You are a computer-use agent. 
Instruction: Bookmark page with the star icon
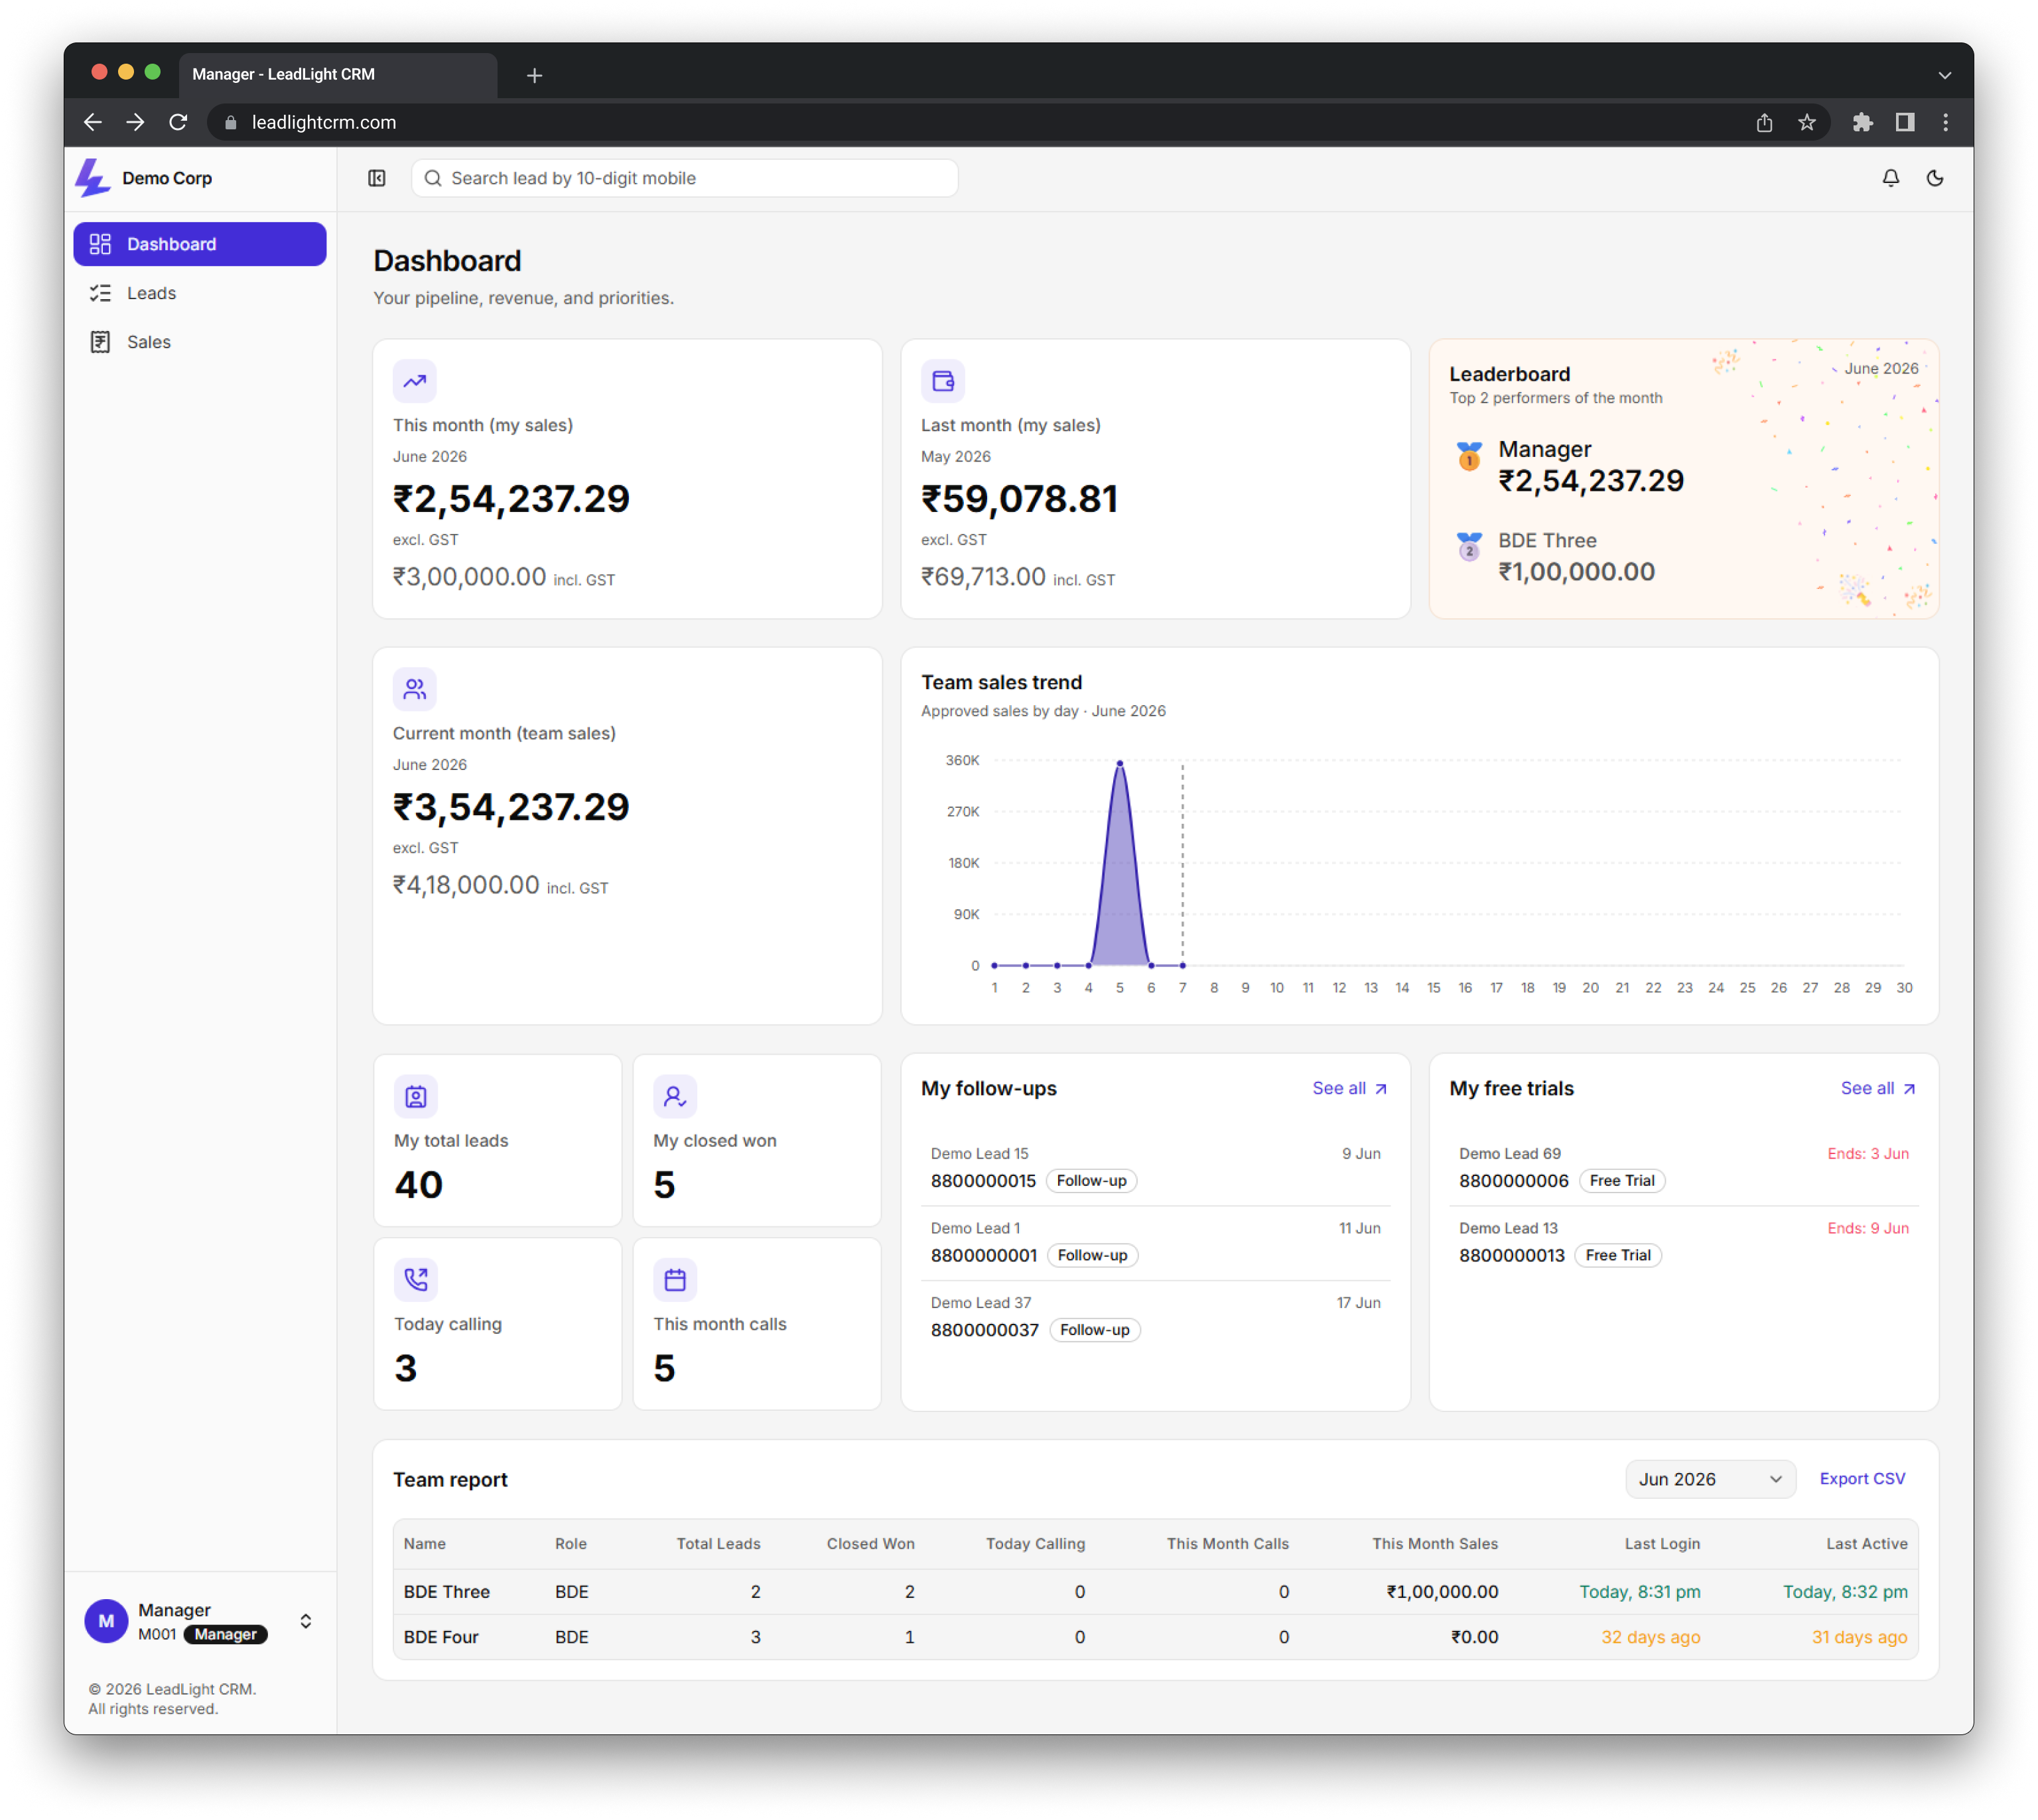(x=1806, y=122)
